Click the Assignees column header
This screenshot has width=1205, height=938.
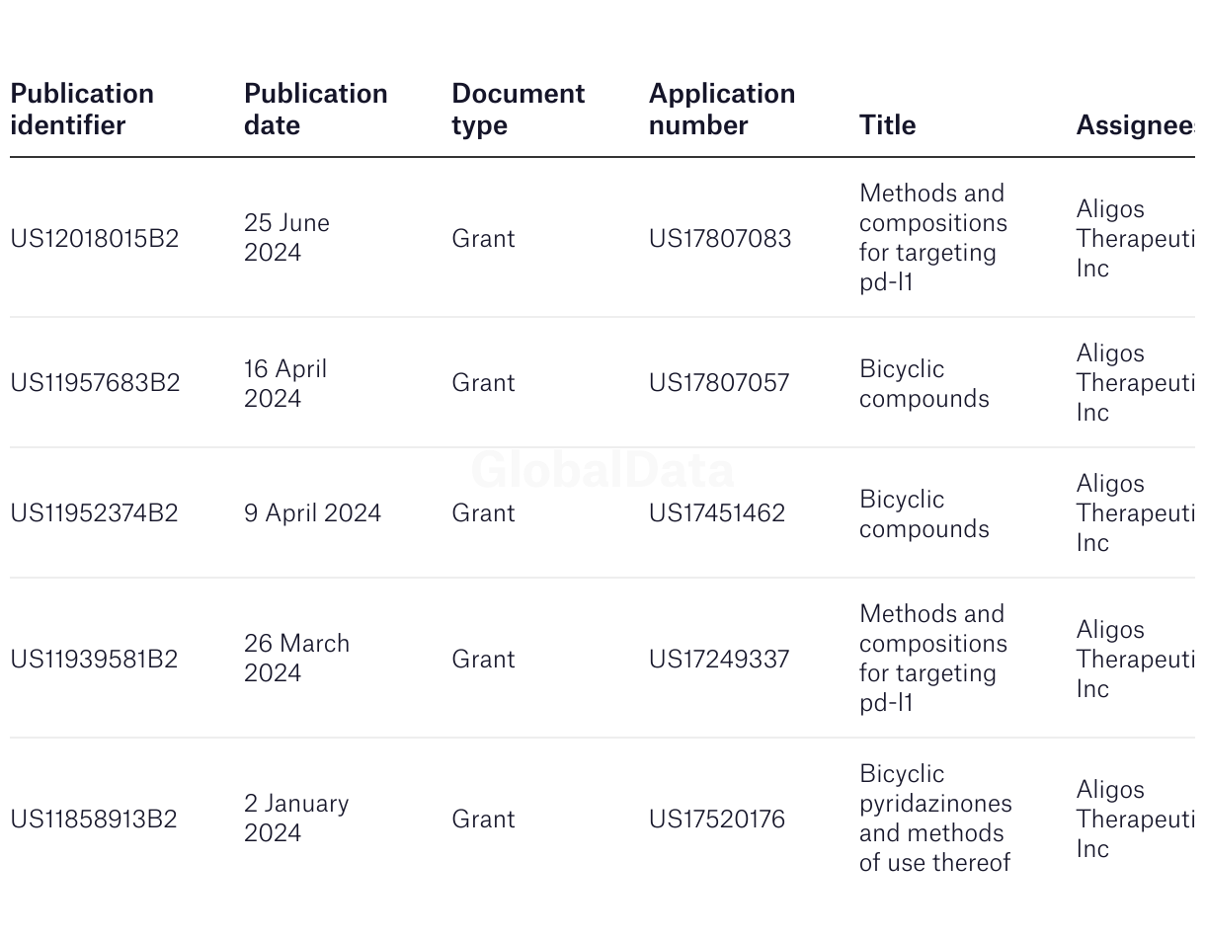pos(1135,125)
